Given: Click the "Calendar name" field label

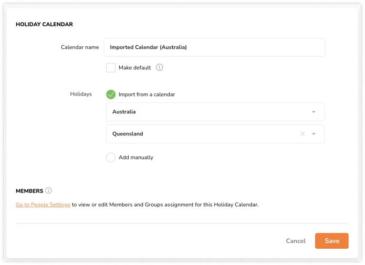Looking at the screenshot, I should (80, 47).
